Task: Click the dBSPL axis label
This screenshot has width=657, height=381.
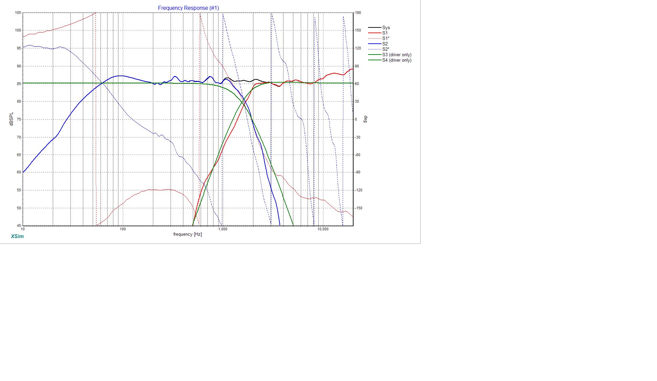Action: [x=11, y=119]
